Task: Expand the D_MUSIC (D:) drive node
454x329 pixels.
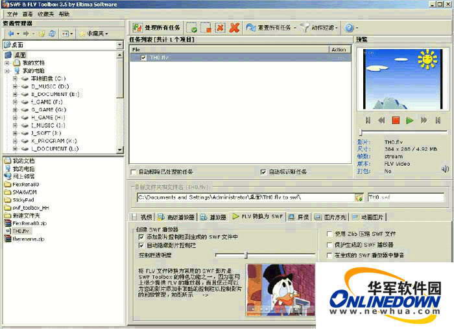Action: pos(15,86)
